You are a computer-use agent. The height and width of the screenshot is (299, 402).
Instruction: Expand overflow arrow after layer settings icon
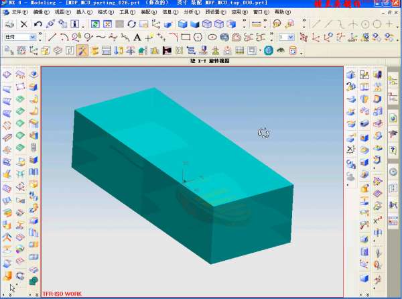tap(265, 23)
